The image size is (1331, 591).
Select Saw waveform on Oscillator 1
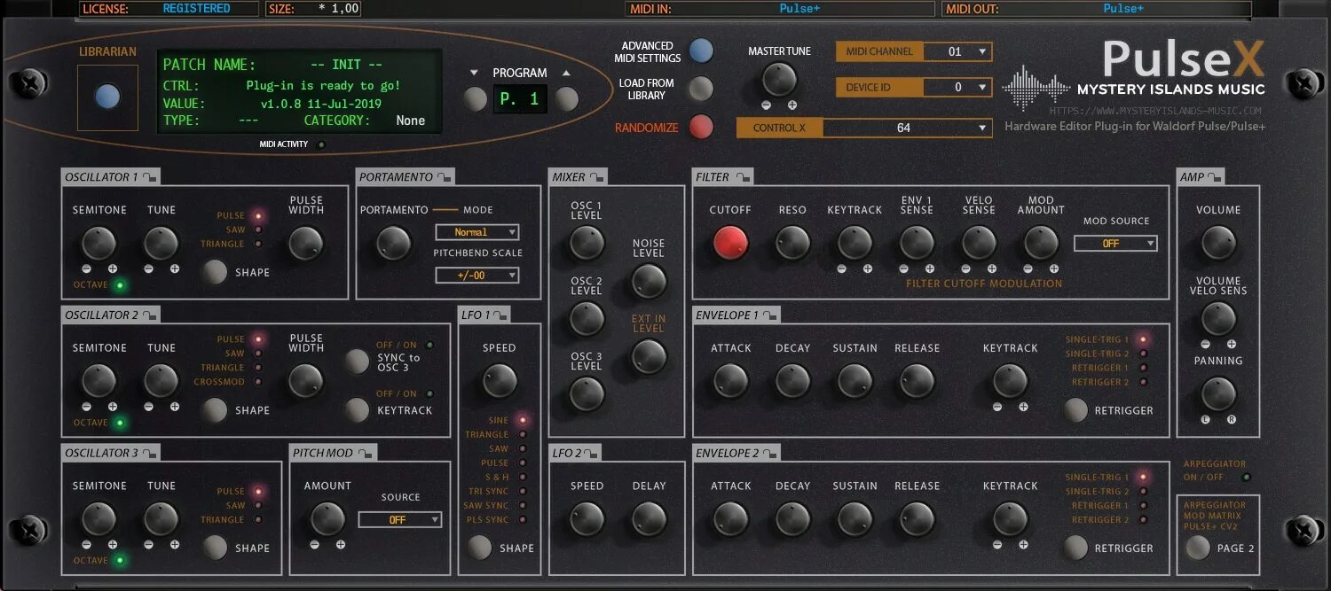coord(258,229)
